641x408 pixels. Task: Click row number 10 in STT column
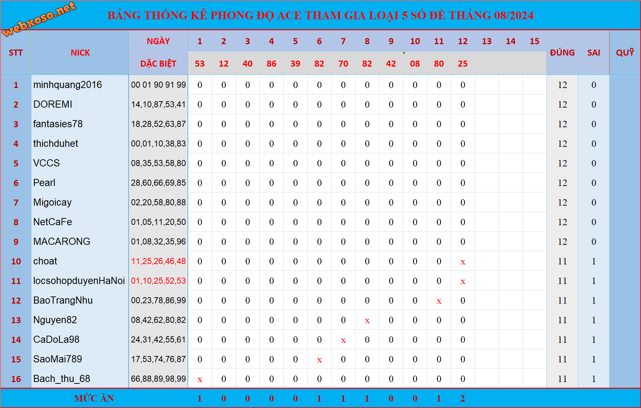coord(16,262)
